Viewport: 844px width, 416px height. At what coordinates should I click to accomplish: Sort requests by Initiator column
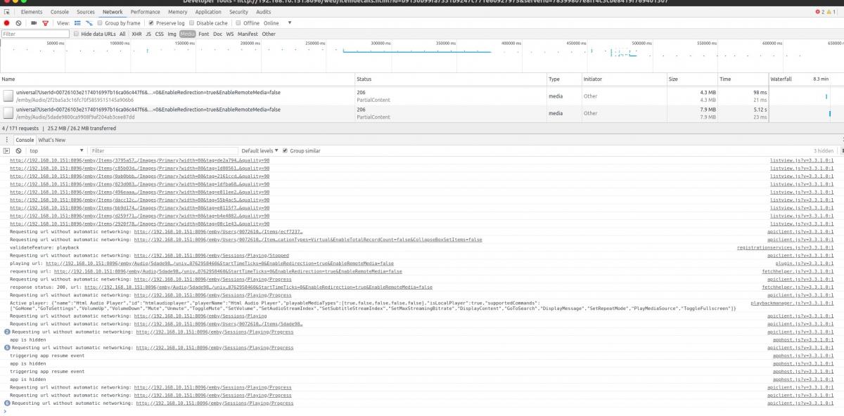point(623,79)
